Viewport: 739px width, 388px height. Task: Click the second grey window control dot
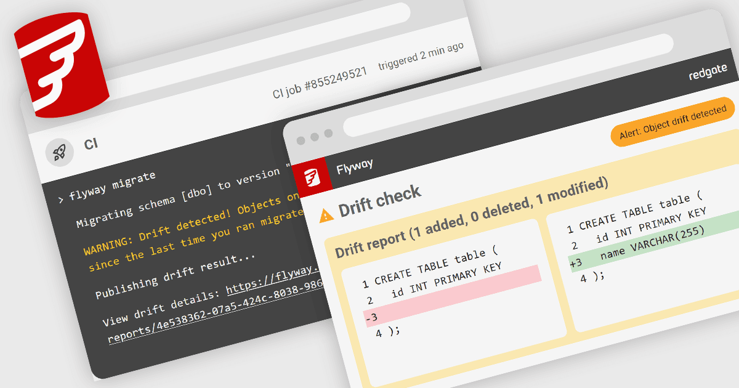click(x=315, y=137)
